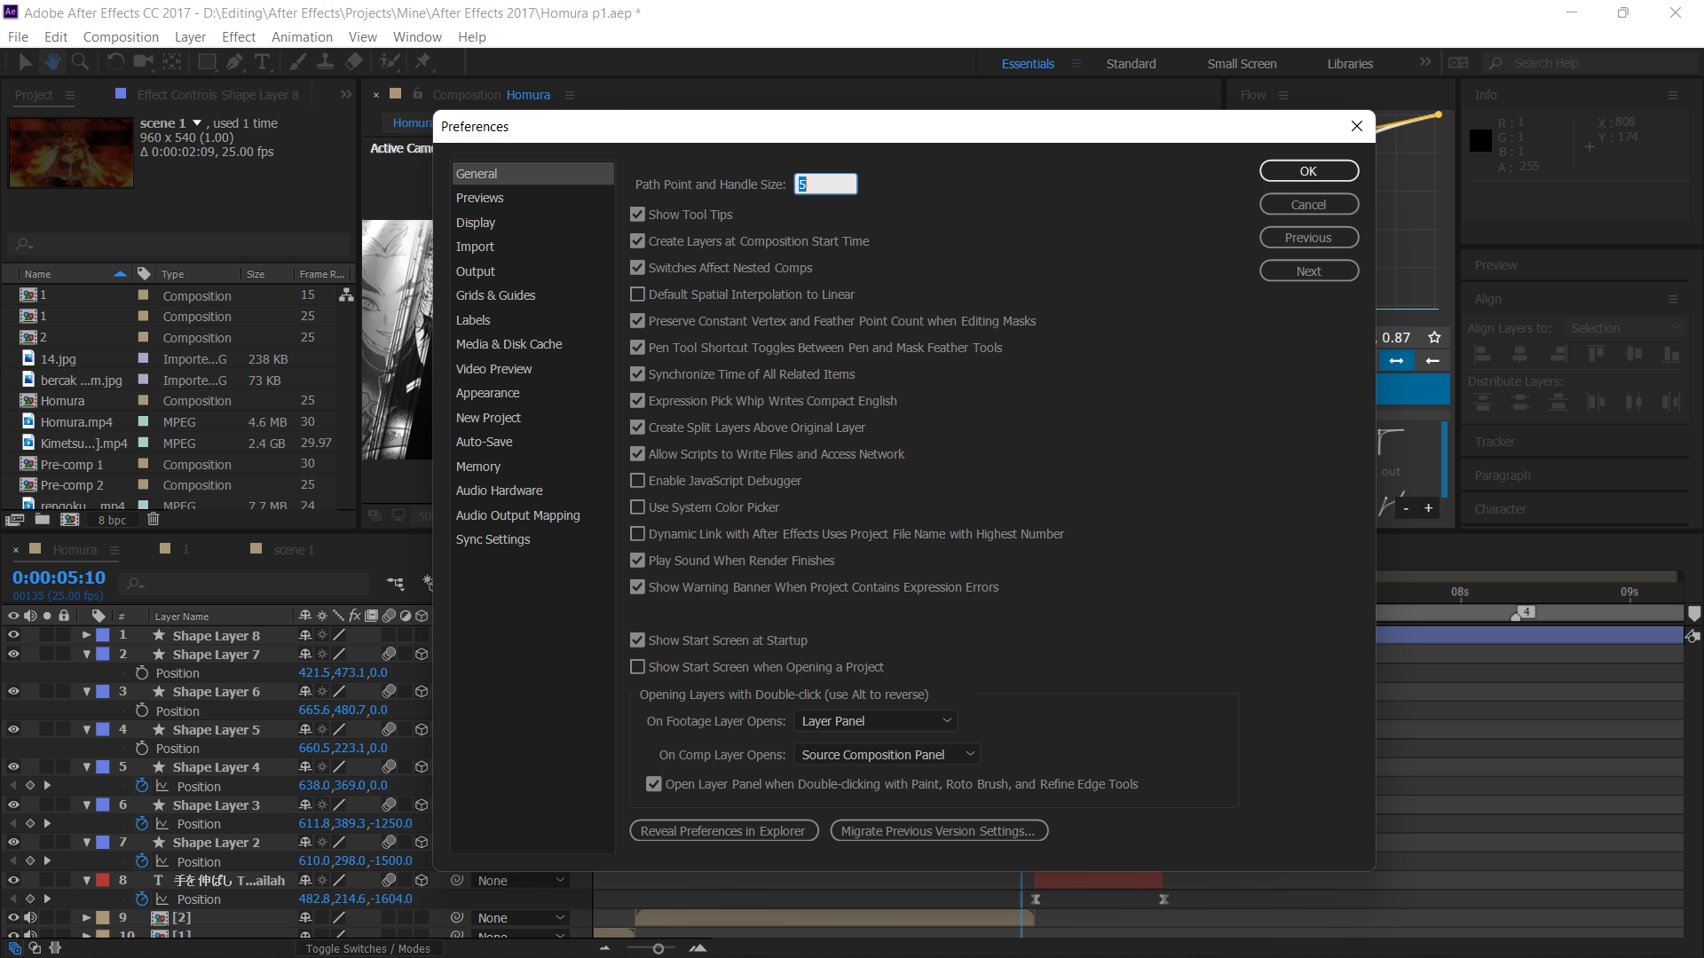Click the scene 1 preview thumbnail
This screenshot has height=958, width=1704.
(x=70, y=153)
